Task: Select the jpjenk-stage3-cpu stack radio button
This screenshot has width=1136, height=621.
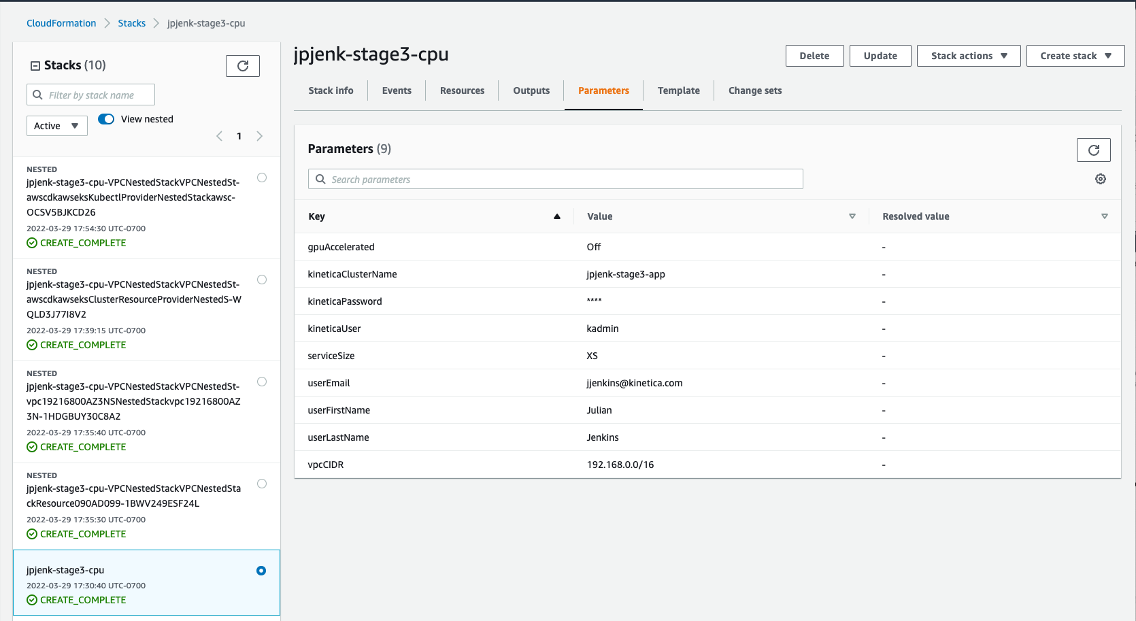Action: (261, 571)
